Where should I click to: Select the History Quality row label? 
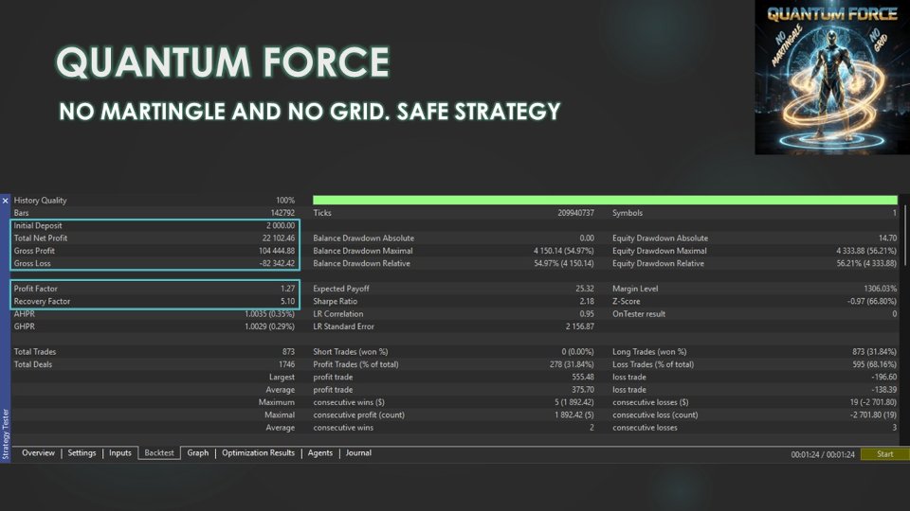pos(40,201)
